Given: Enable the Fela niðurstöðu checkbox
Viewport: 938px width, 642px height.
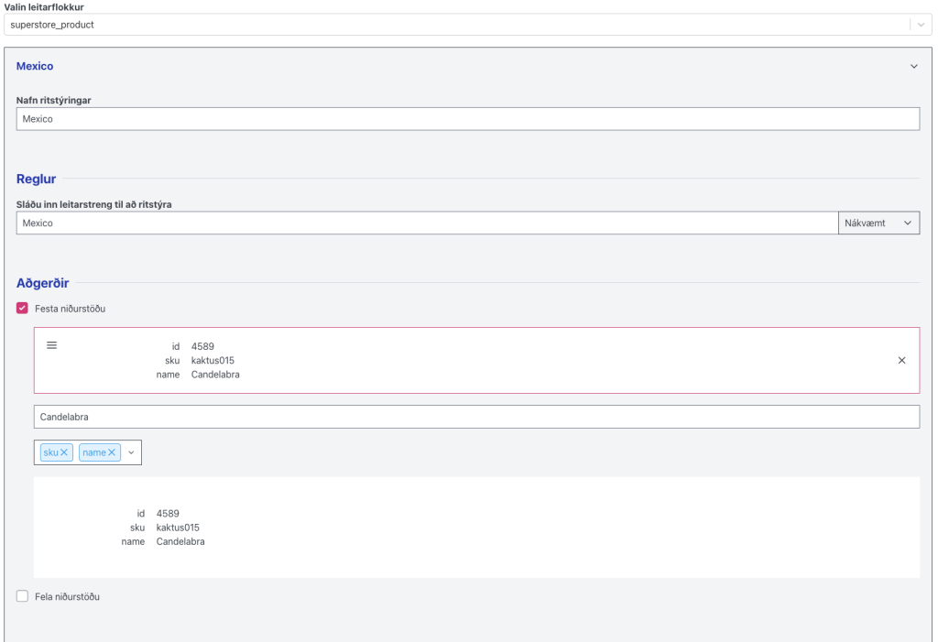Looking at the screenshot, I should point(23,596).
